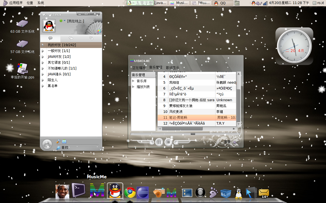The height and width of the screenshot is (203, 326).
Task: Expand the 一般好友 [1/1] group
Action: point(43,51)
